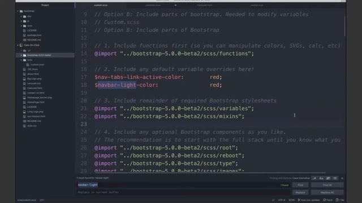Click the style.css file icon
The image size is (362, 203).
point(24,126)
